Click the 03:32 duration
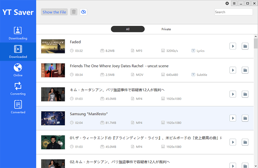This screenshot has width=258, height=168. pos(79,51)
